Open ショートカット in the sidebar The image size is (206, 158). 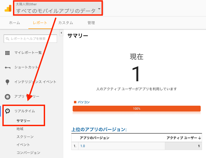(26, 67)
